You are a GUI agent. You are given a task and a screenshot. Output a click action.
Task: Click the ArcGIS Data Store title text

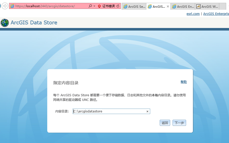34,23
